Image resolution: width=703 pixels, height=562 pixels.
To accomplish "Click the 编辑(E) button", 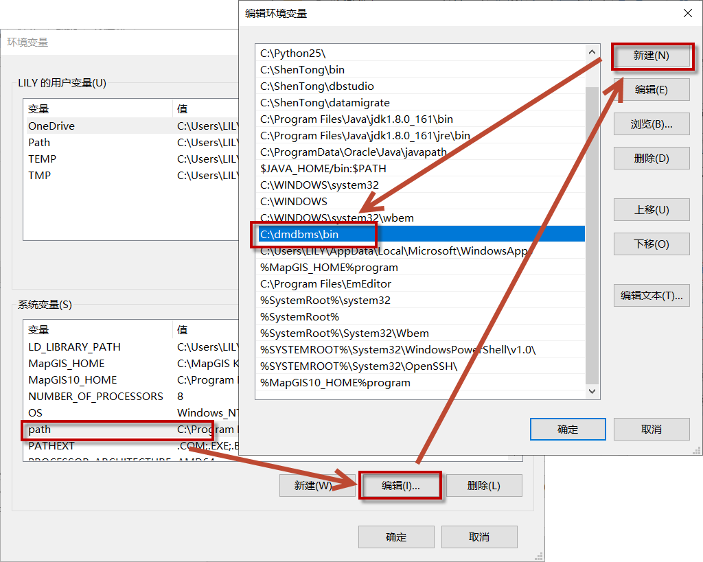I will pyautogui.click(x=651, y=90).
